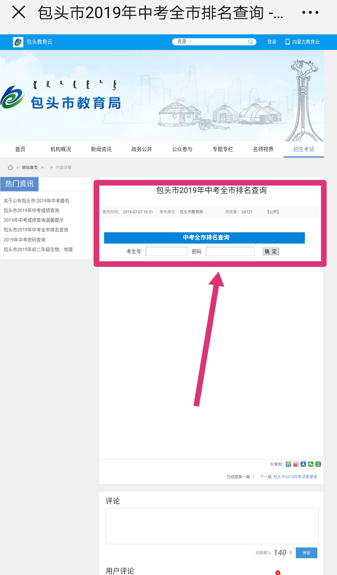Screen dimensions: 337x575
Task: Select 招生考试 nav tab
Action: [304, 149]
